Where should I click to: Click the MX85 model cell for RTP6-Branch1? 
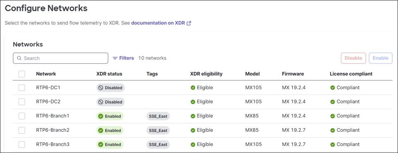coord(252,116)
